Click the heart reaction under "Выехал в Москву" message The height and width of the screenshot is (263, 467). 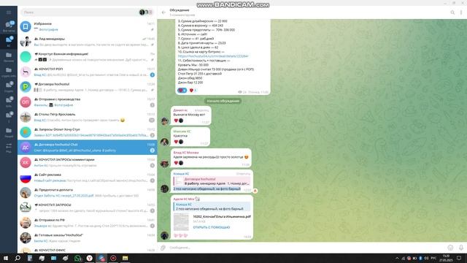point(176,121)
